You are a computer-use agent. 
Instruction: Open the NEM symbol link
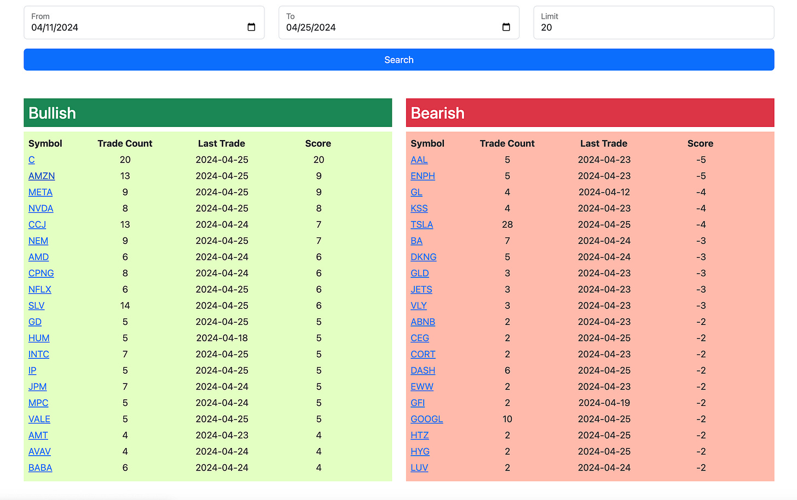38,241
